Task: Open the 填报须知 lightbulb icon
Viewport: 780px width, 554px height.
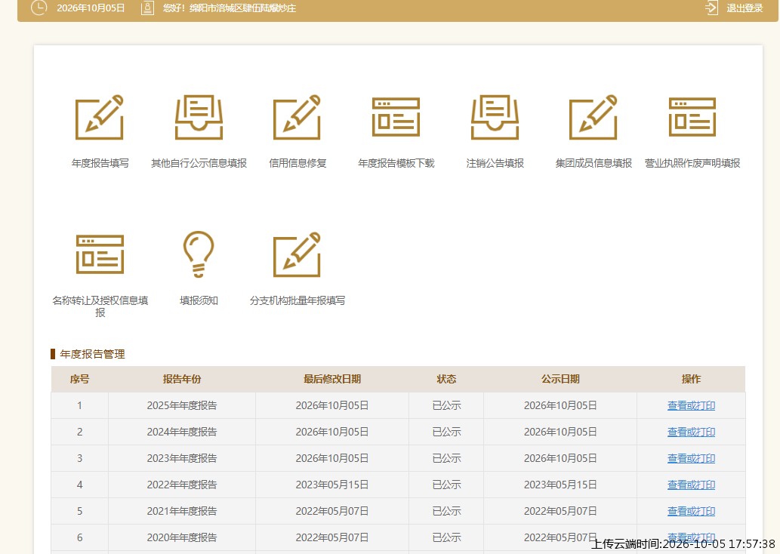Action: 199,254
